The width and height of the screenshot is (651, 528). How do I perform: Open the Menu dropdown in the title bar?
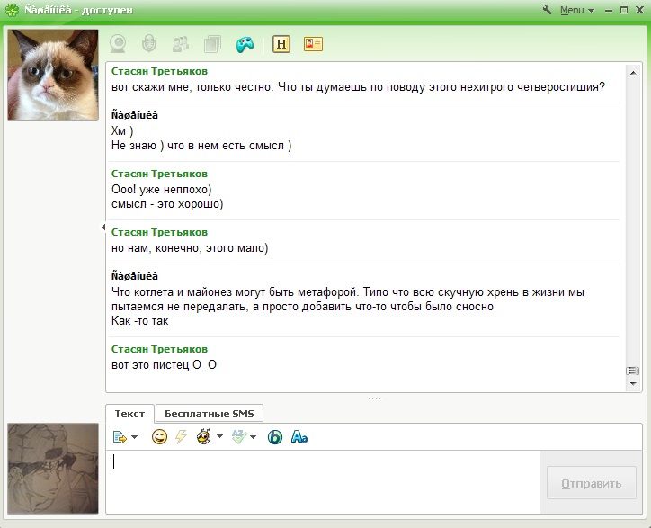point(577,10)
